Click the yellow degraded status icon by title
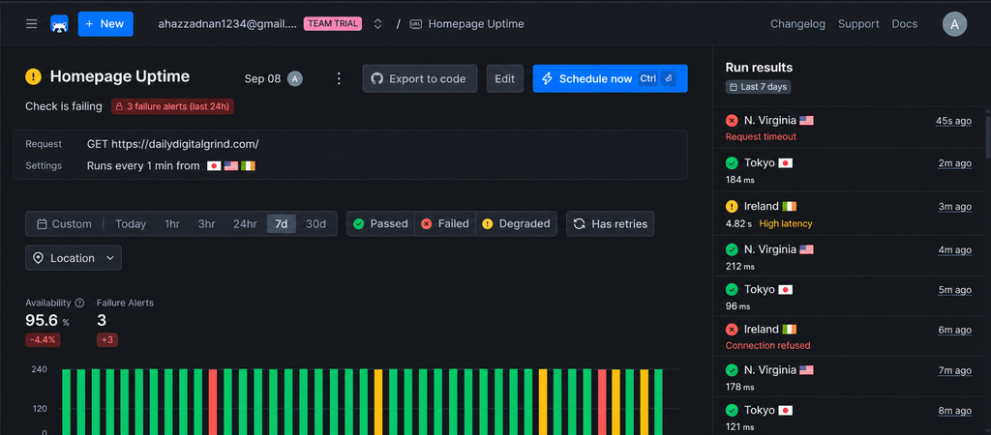The height and width of the screenshot is (435, 991). (x=34, y=76)
